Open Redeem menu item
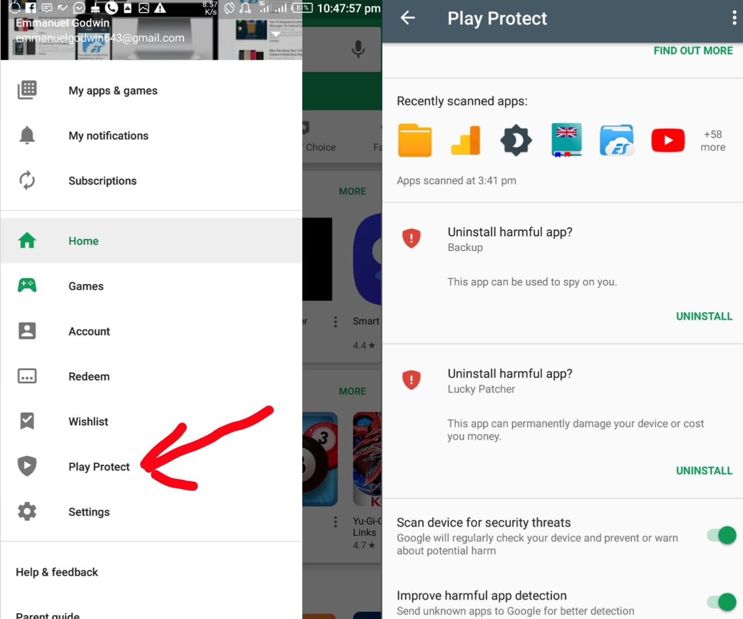Viewport: 743px width, 619px height. [x=151, y=376]
